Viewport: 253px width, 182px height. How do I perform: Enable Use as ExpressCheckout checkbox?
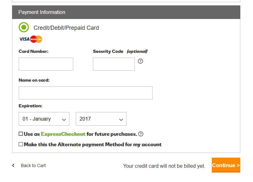pyautogui.click(x=21, y=134)
